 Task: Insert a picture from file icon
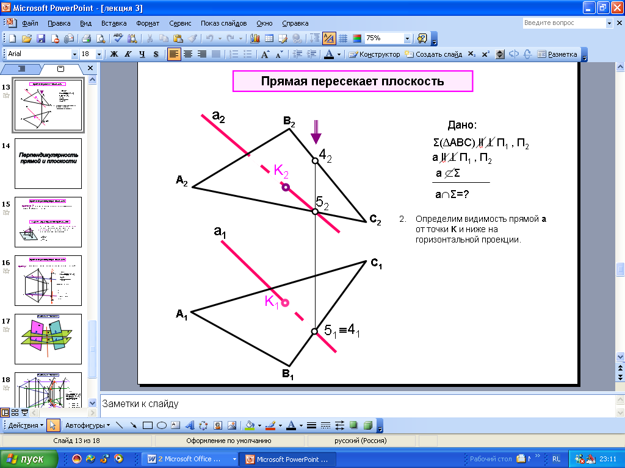(231, 425)
